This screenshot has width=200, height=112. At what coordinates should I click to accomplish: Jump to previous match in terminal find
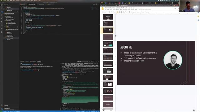pyautogui.click(x=94, y=63)
